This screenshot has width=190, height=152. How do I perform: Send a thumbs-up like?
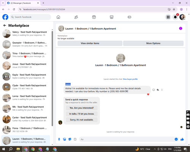click(x=182, y=139)
